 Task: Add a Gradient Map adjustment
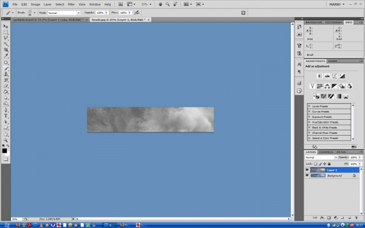[x=338, y=96]
